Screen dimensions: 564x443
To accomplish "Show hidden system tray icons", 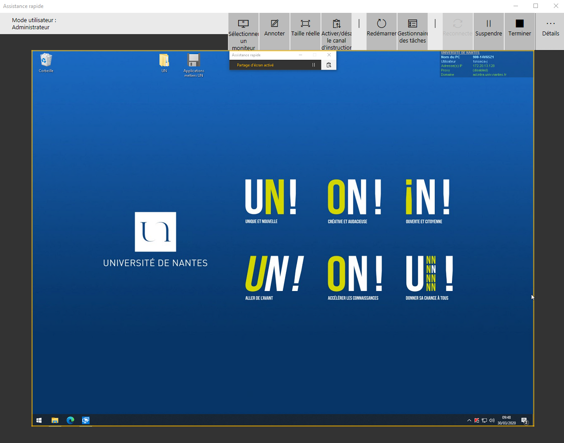I will coord(469,420).
